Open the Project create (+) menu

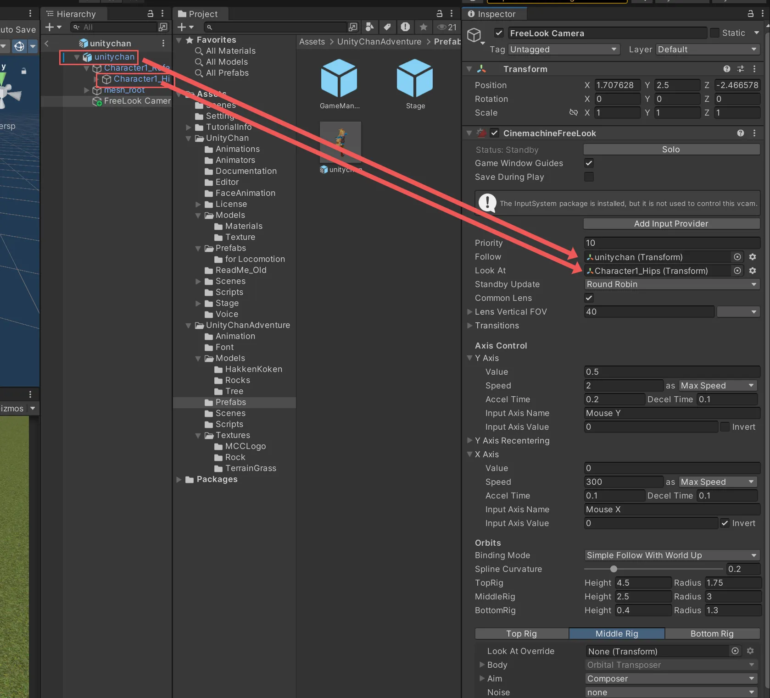tap(185, 27)
